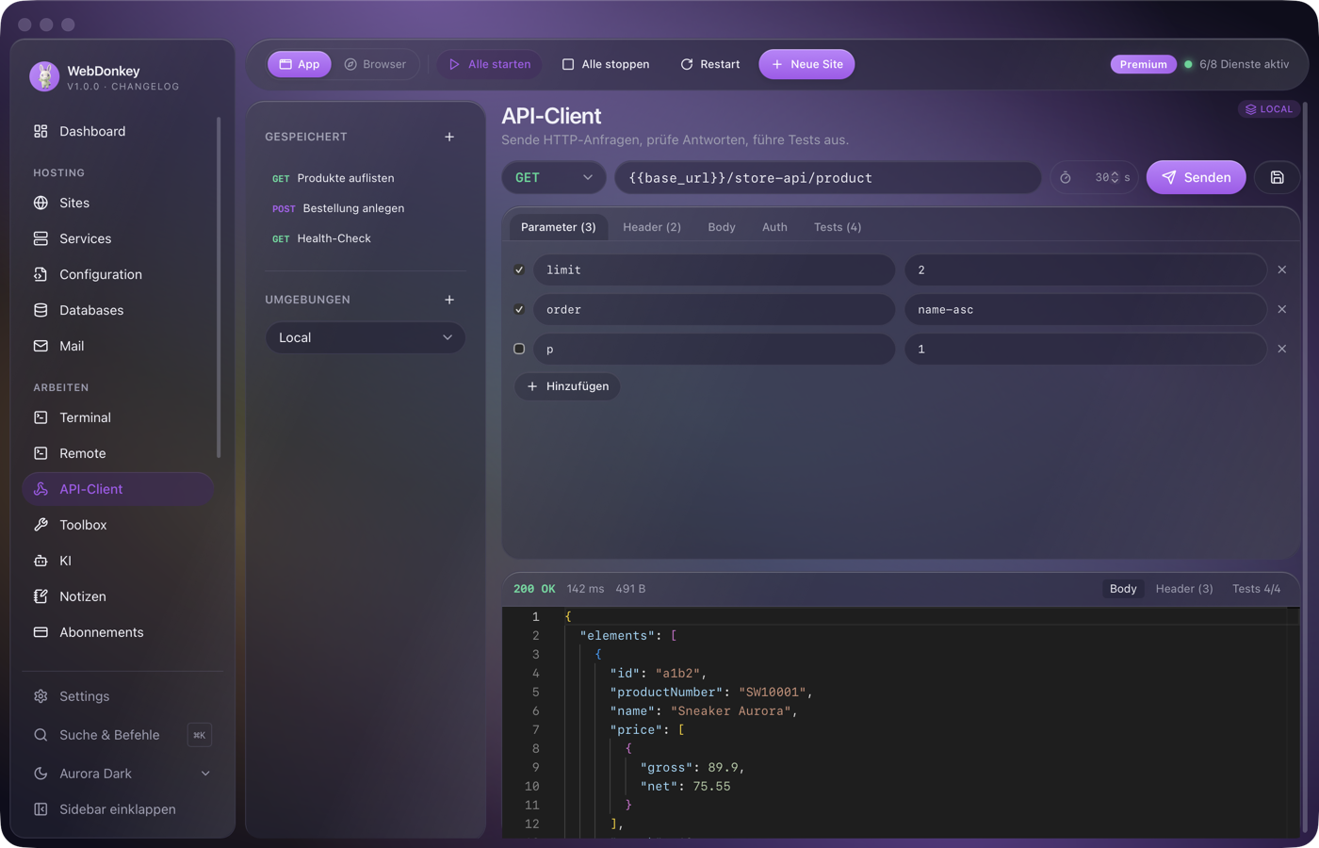
Task: Open the Mail section
Action: click(x=118, y=346)
